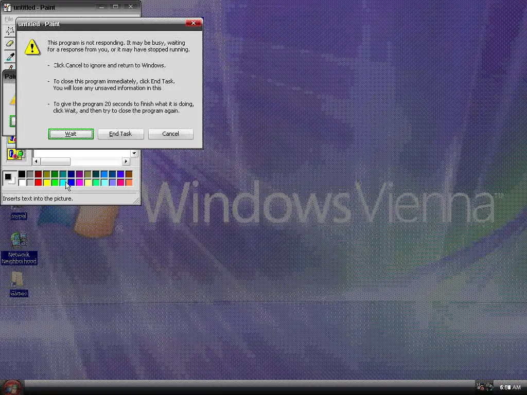Pick the black color swatch
This screenshot has width=527, height=395.
point(22,174)
